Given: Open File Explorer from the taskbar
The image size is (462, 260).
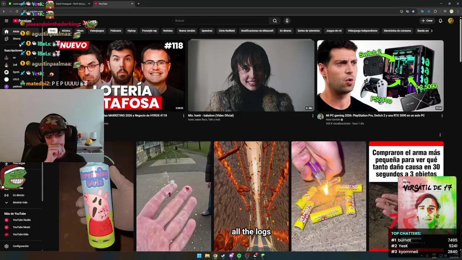Looking at the screenshot, I should (207, 256).
